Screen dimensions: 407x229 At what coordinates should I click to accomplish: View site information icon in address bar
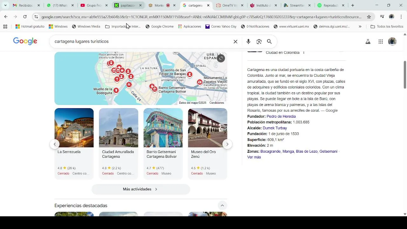click(36, 17)
